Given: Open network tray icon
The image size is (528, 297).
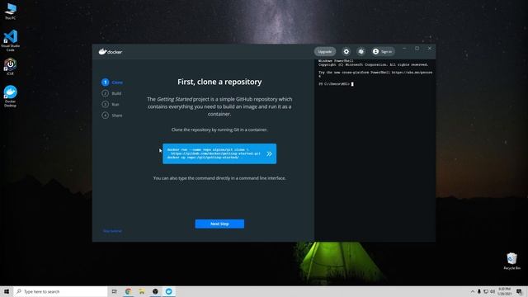Looking at the screenshot, I should click(x=486, y=291).
